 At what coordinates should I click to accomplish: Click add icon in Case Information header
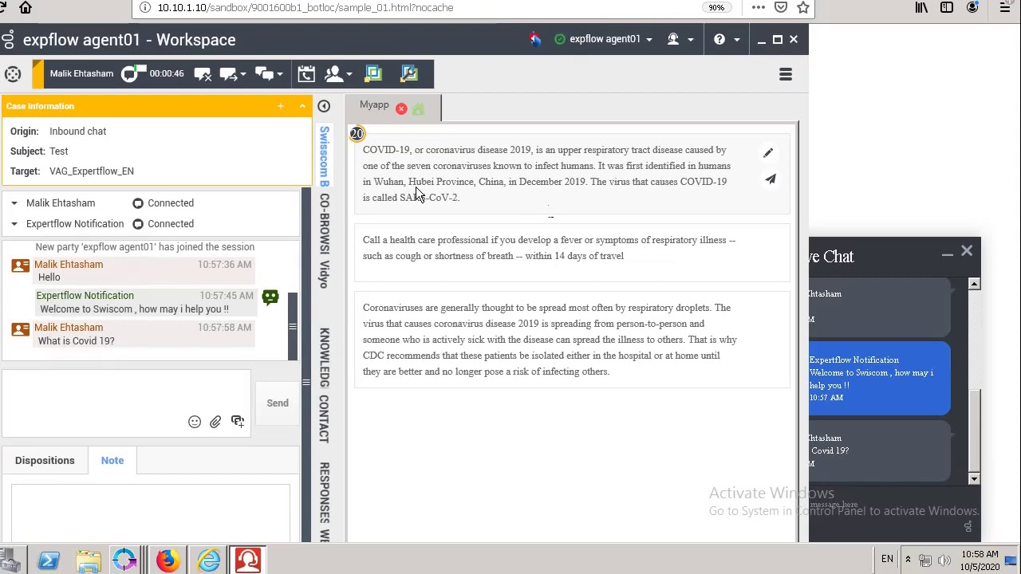click(281, 106)
